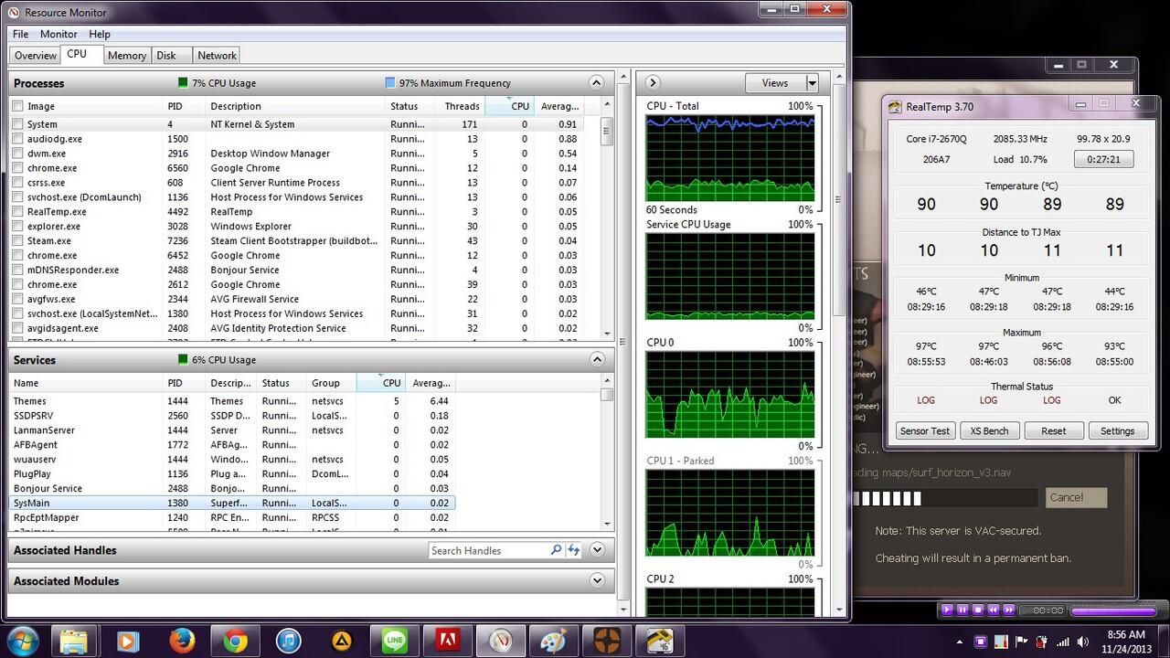The height and width of the screenshot is (658, 1170).
Task: Switch to Resource Monitor taskbar button
Action: click(501, 641)
